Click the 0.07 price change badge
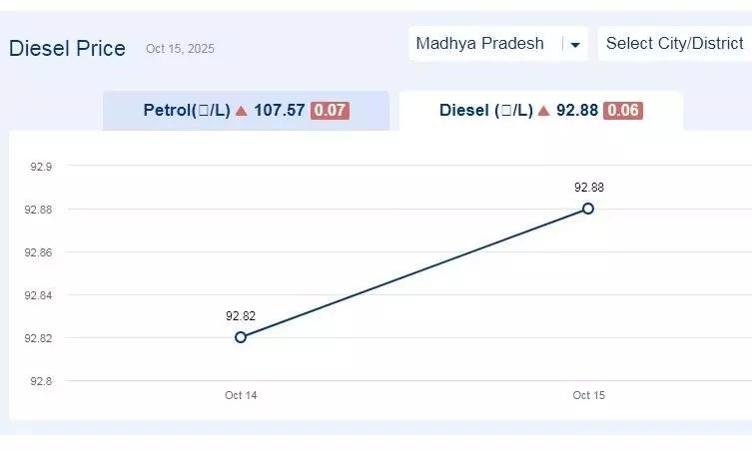 (x=330, y=111)
